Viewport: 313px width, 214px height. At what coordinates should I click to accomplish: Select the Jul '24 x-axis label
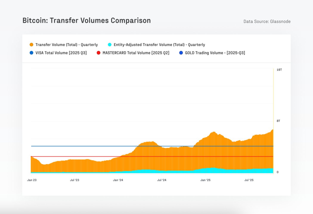(x=161, y=180)
